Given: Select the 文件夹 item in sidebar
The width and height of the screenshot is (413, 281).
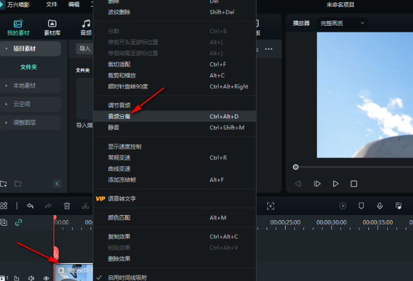Looking at the screenshot, I should [29, 67].
